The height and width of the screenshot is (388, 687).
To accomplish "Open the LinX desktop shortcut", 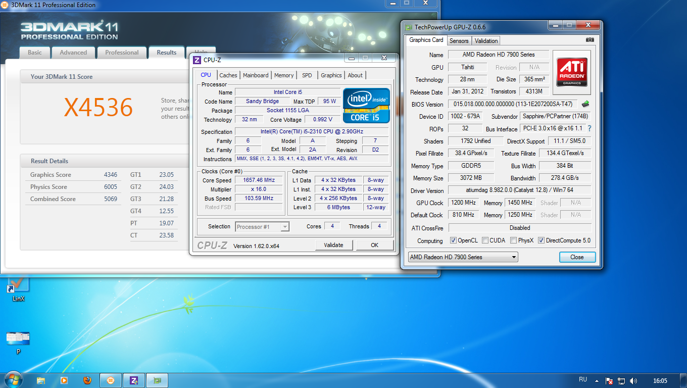I will click(18, 289).
